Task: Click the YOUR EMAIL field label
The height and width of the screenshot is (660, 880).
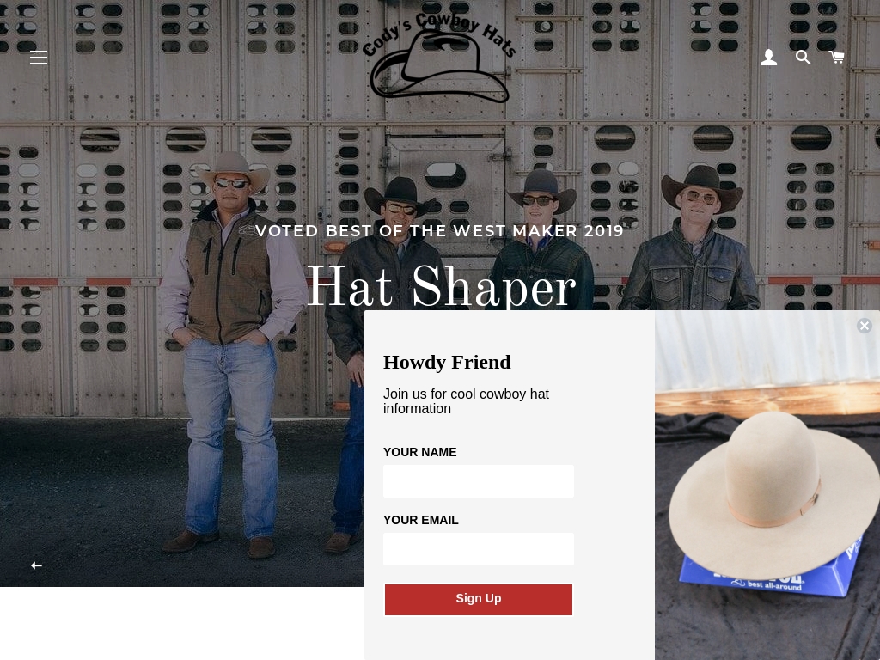Action: (x=420, y=520)
